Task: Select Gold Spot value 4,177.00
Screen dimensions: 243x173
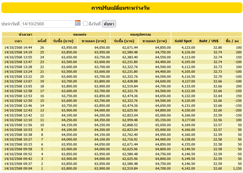Action: pos(188,120)
